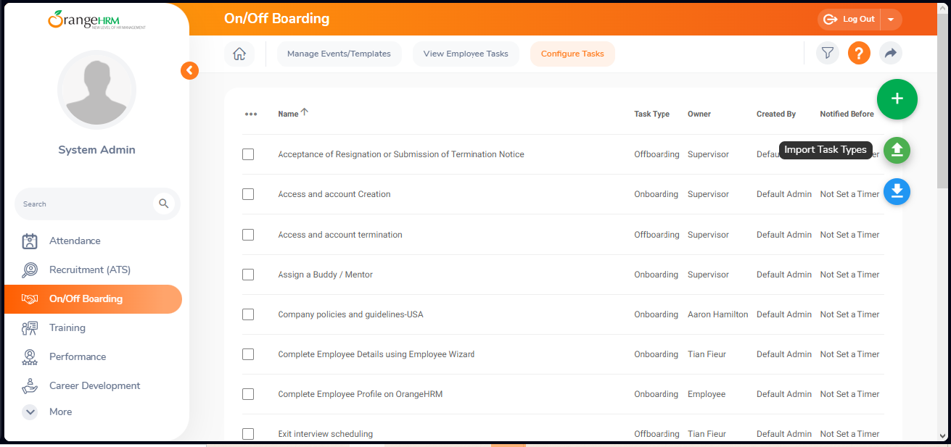Viewport: 951px width, 447px height.
Task: Open Manage Events/Templates tab
Action: tap(339, 54)
